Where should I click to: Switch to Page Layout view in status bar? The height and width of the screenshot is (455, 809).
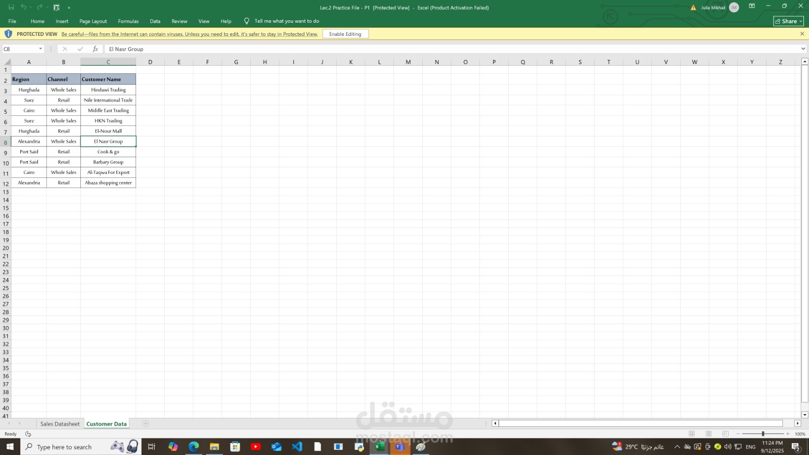click(x=709, y=434)
